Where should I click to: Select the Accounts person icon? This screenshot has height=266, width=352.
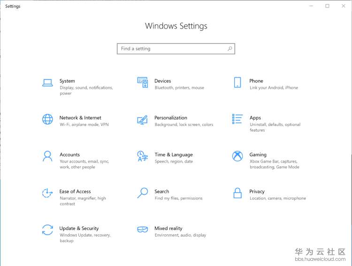47,156
